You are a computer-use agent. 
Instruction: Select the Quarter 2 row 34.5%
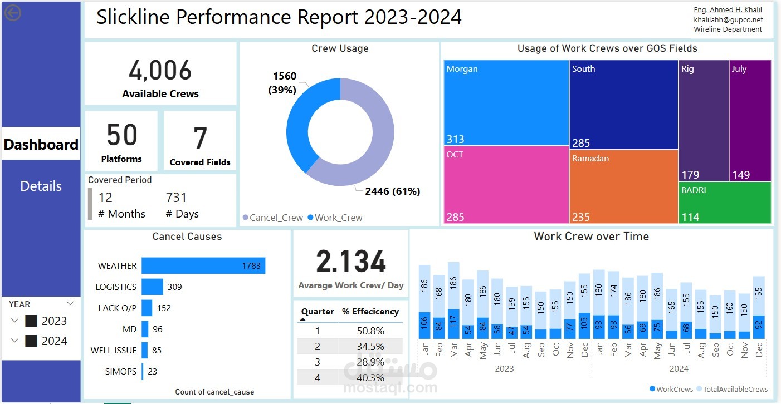point(350,346)
